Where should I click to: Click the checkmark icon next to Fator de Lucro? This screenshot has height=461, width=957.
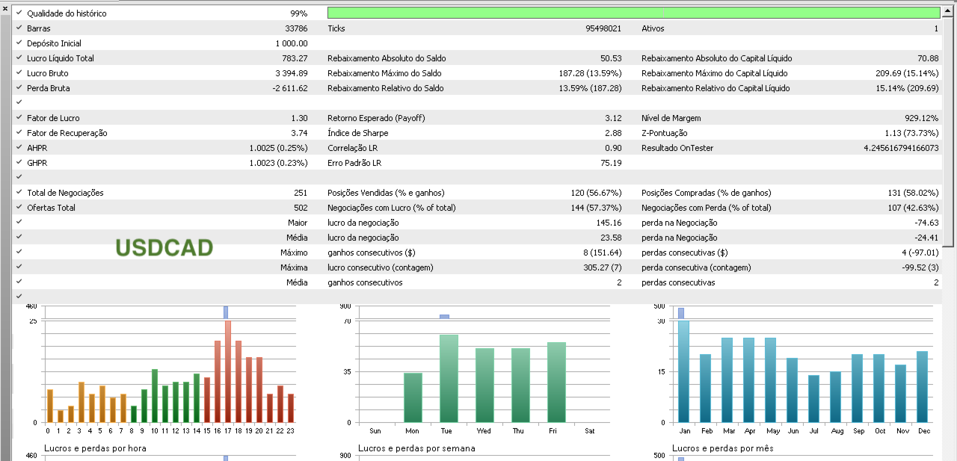(x=19, y=118)
